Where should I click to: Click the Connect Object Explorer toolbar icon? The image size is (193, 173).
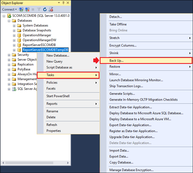coord(21,9)
